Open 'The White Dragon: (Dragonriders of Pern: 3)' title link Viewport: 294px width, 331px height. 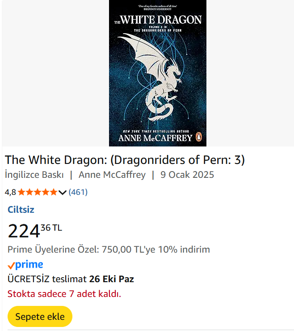click(x=125, y=160)
